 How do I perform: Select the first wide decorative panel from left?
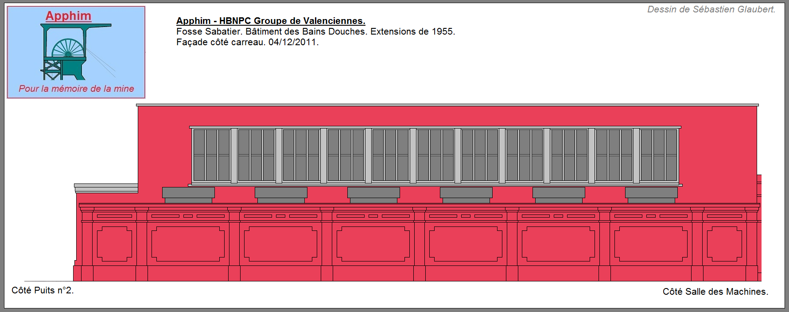188,244
